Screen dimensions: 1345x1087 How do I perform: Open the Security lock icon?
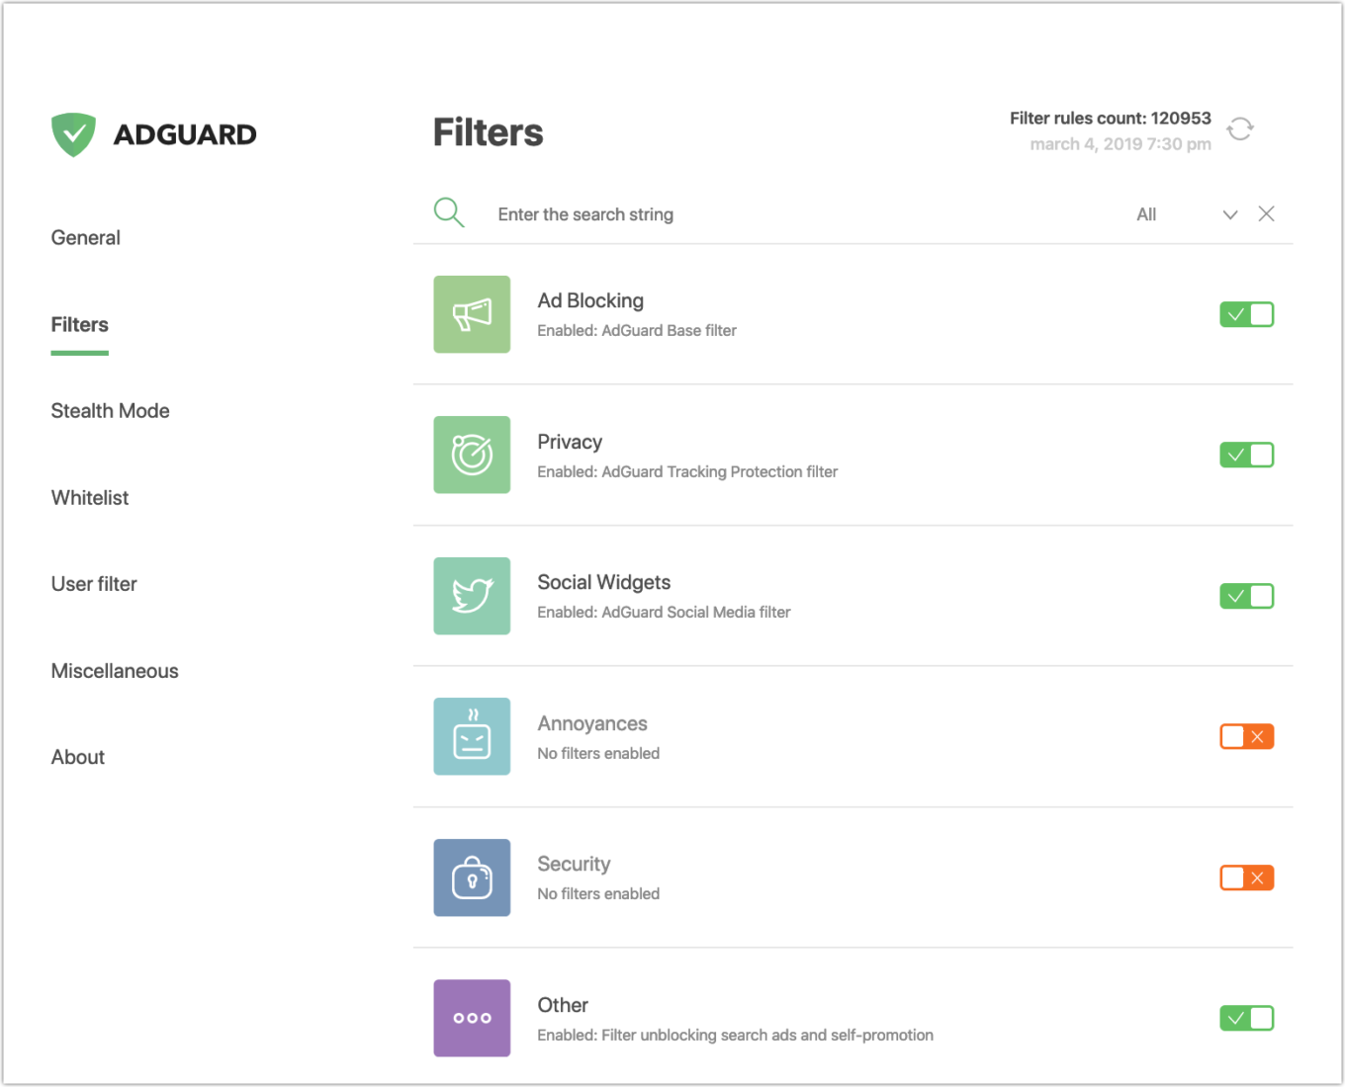(472, 878)
